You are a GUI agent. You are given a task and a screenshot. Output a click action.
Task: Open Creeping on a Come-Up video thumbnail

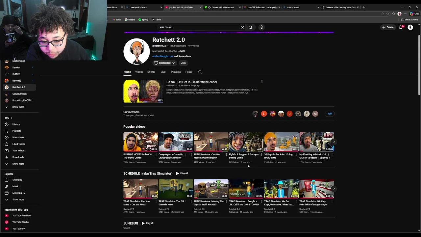tap(176, 142)
